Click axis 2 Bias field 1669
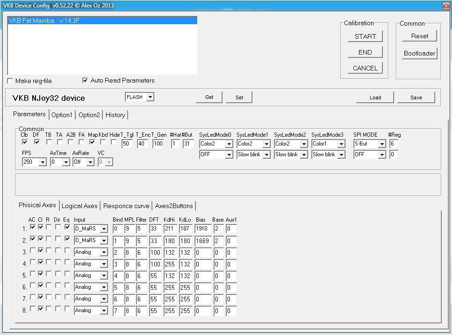452x335 pixels. (x=203, y=241)
